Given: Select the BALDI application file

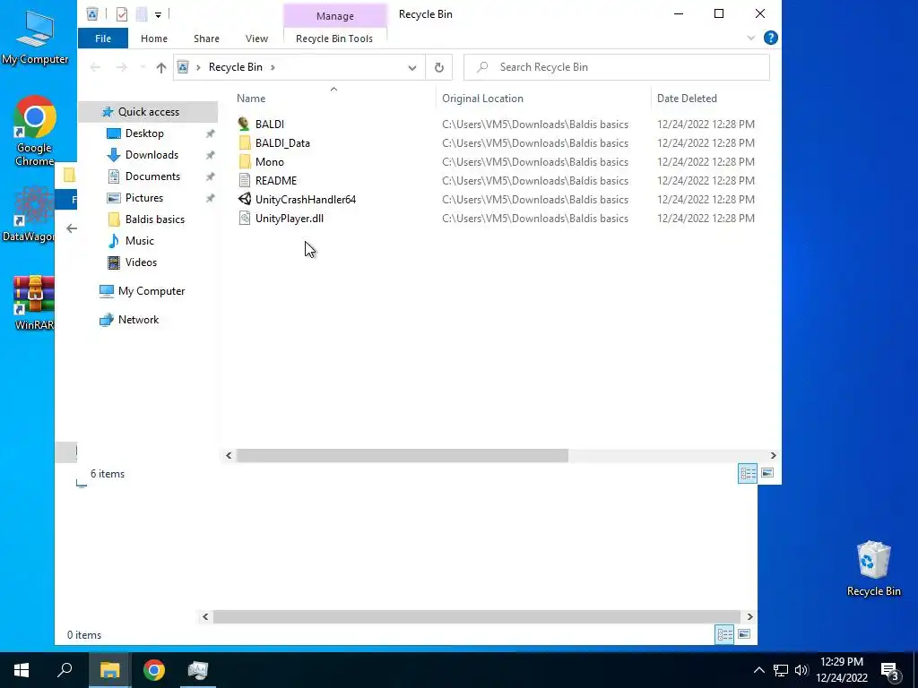Looking at the screenshot, I should tap(269, 124).
